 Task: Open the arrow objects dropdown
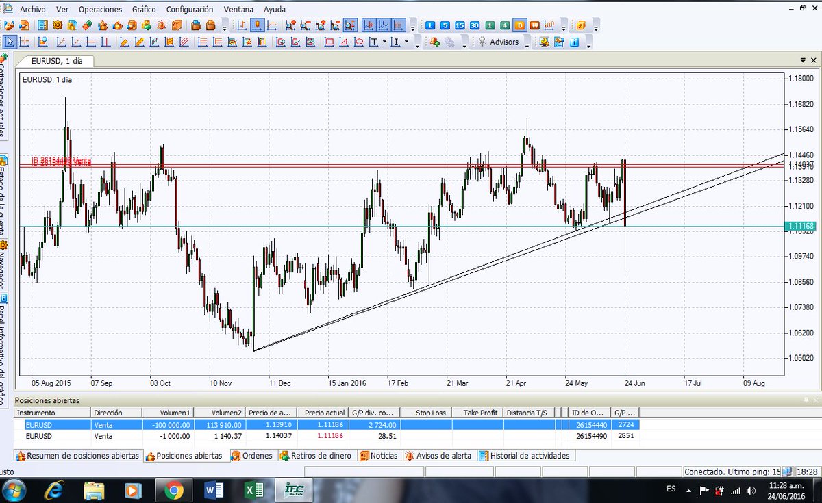pyautogui.click(x=406, y=42)
